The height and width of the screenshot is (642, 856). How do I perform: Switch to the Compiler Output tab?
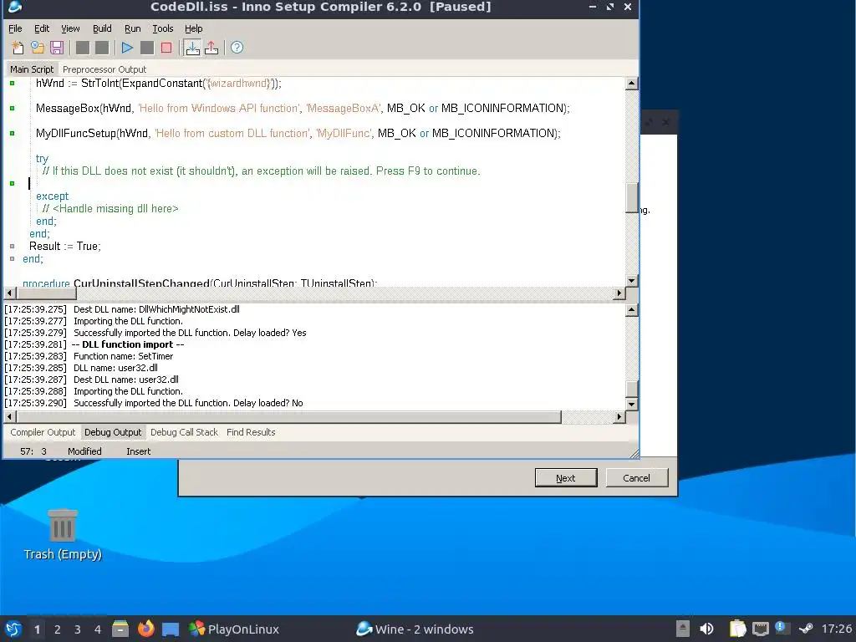(43, 432)
